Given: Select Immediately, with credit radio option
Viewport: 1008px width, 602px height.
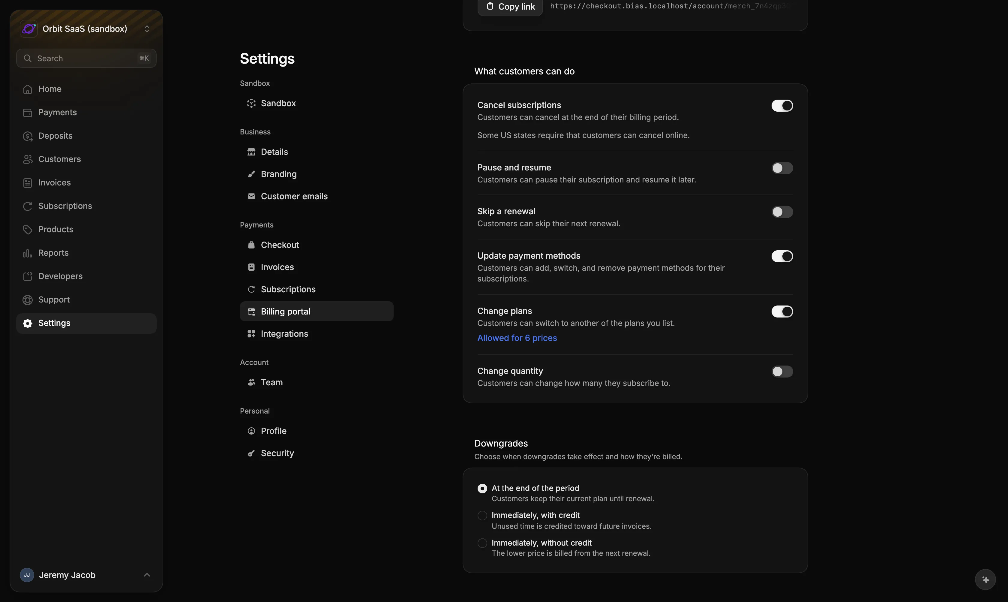Looking at the screenshot, I should coord(482,516).
